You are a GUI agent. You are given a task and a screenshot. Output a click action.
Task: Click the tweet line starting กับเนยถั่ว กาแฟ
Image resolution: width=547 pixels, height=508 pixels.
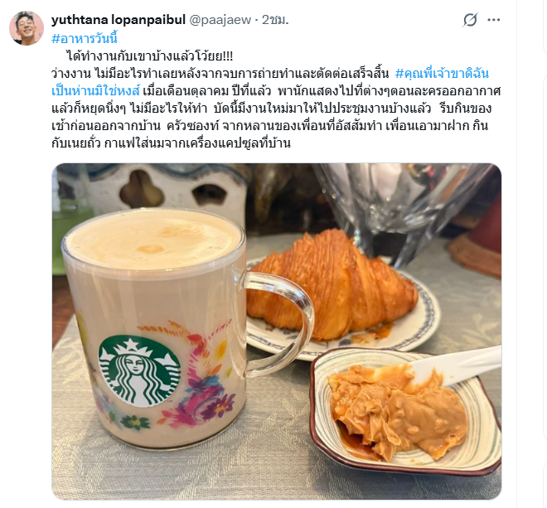(171, 143)
